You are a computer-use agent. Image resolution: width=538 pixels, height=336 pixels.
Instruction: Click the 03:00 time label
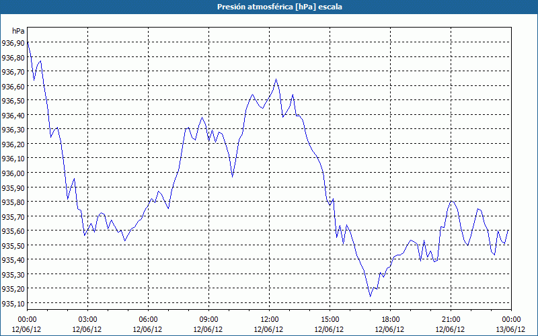pos(87,320)
